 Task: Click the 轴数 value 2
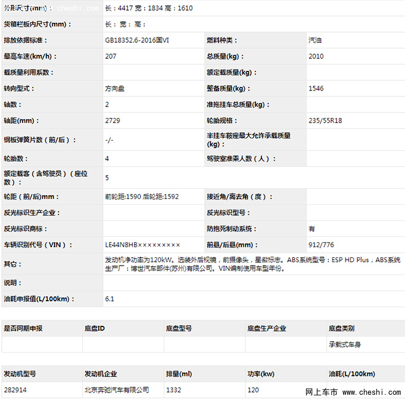107,105
